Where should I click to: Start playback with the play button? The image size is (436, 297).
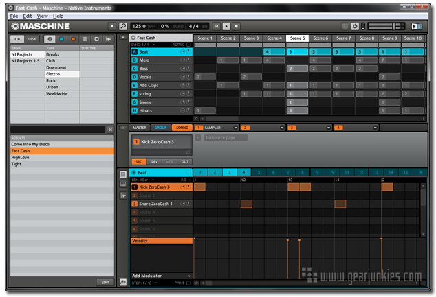click(x=226, y=26)
